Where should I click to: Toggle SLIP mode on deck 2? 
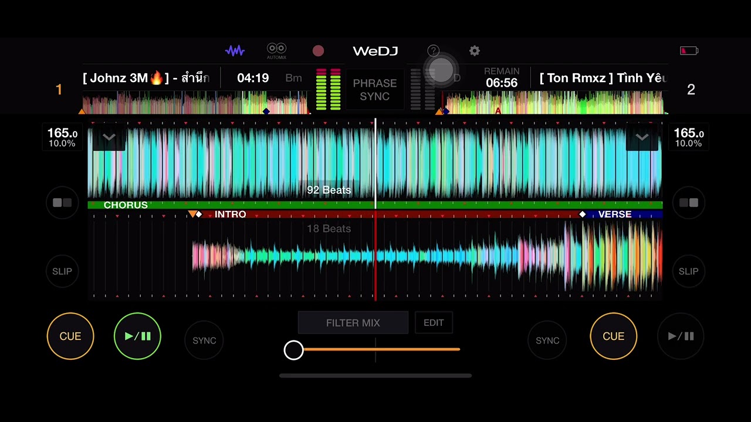[x=688, y=271]
